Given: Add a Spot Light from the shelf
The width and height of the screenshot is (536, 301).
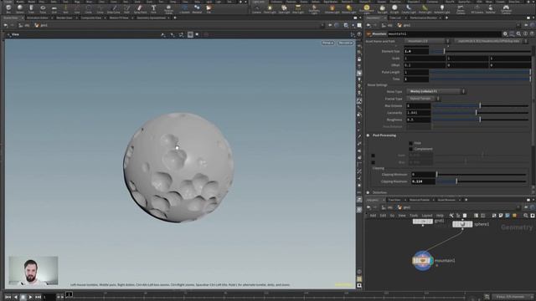Looking at the screenshot, I should tap(284, 8).
